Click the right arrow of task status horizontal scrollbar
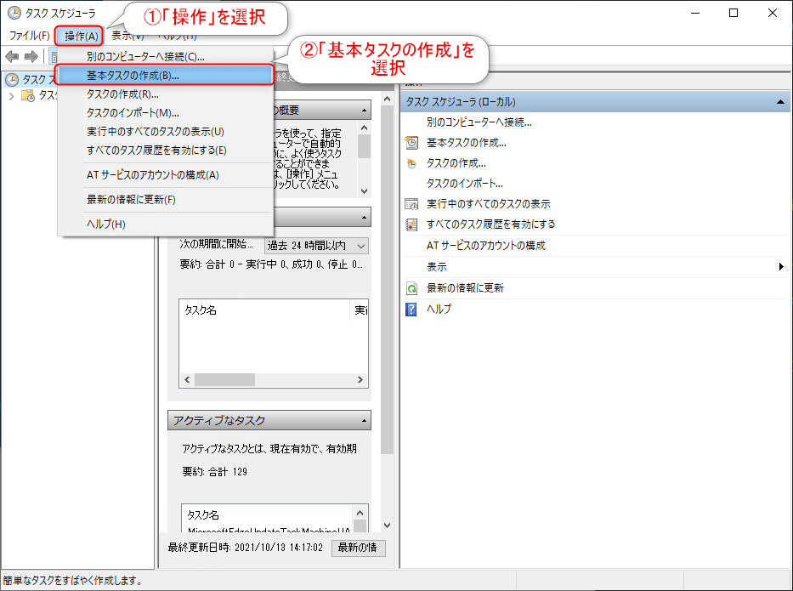The height and width of the screenshot is (591, 793). click(360, 379)
